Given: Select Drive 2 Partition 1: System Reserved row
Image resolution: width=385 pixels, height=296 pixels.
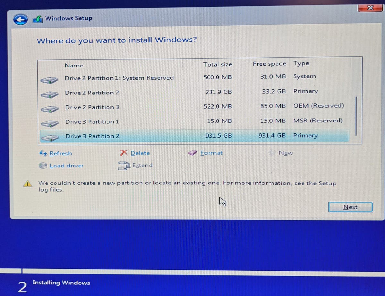Looking at the screenshot, I should point(195,77).
